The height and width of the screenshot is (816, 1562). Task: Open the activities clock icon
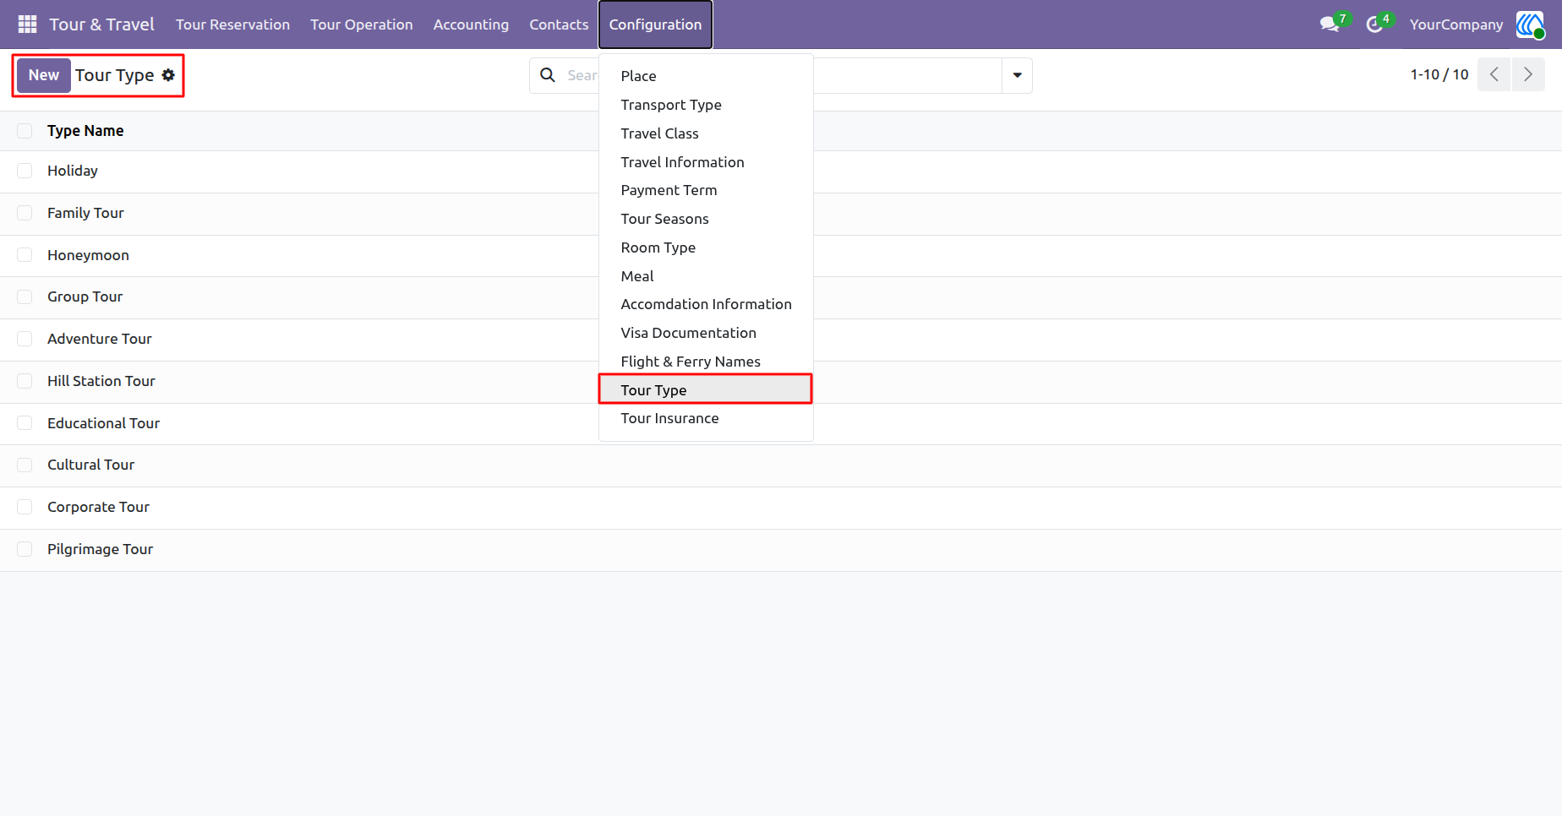1374,24
